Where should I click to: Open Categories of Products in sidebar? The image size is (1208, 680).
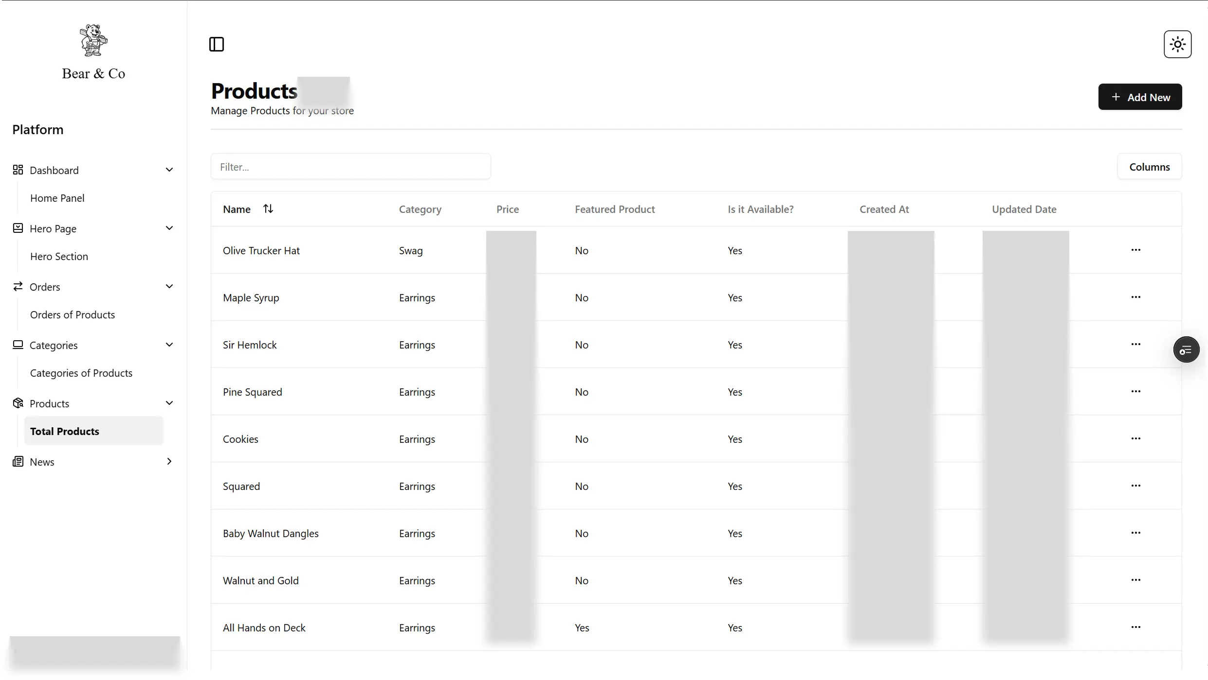click(x=81, y=373)
